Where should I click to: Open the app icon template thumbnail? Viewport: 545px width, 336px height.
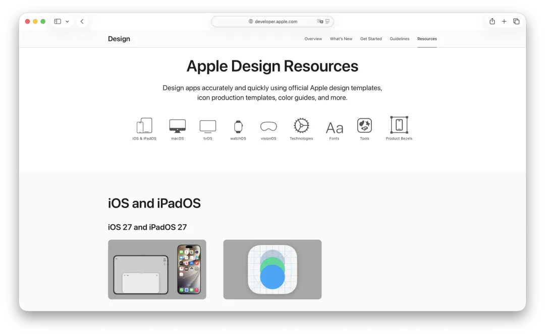coord(272,270)
